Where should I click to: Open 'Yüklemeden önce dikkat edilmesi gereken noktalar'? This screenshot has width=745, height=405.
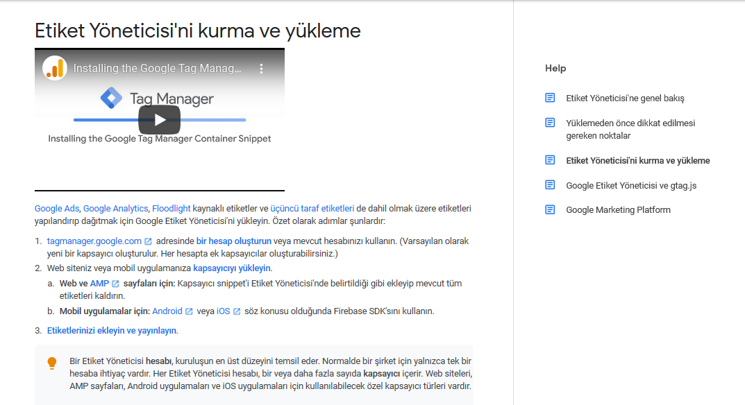click(630, 129)
